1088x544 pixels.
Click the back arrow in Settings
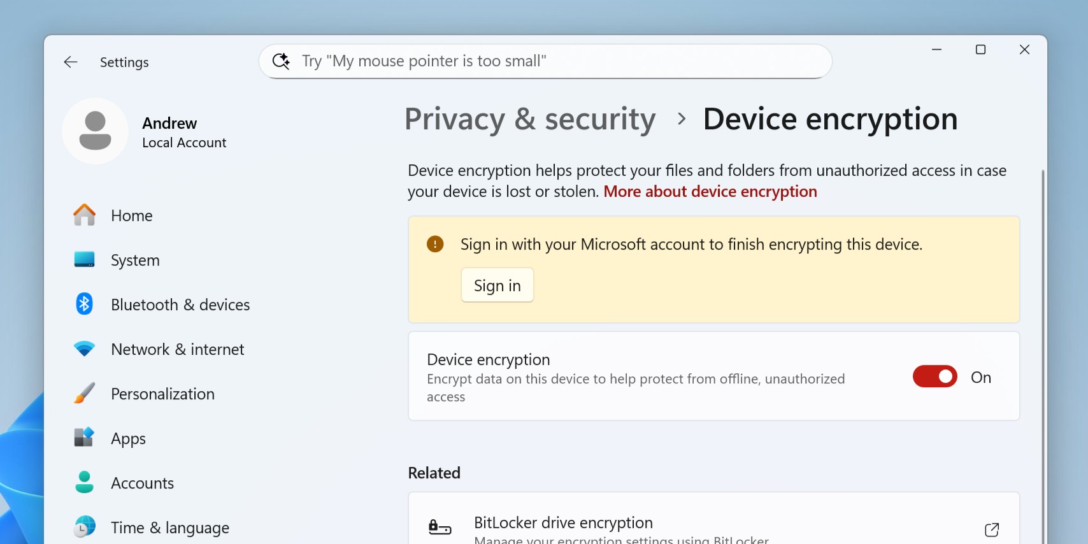71,62
